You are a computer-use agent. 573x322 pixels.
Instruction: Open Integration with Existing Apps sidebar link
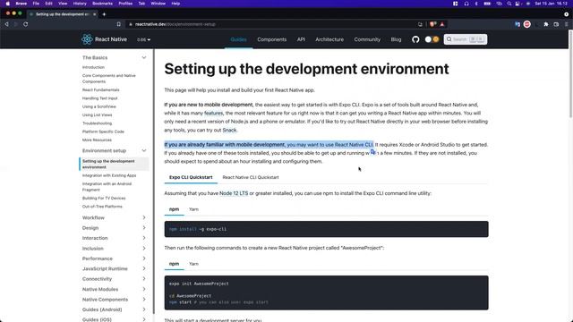click(109, 175)
